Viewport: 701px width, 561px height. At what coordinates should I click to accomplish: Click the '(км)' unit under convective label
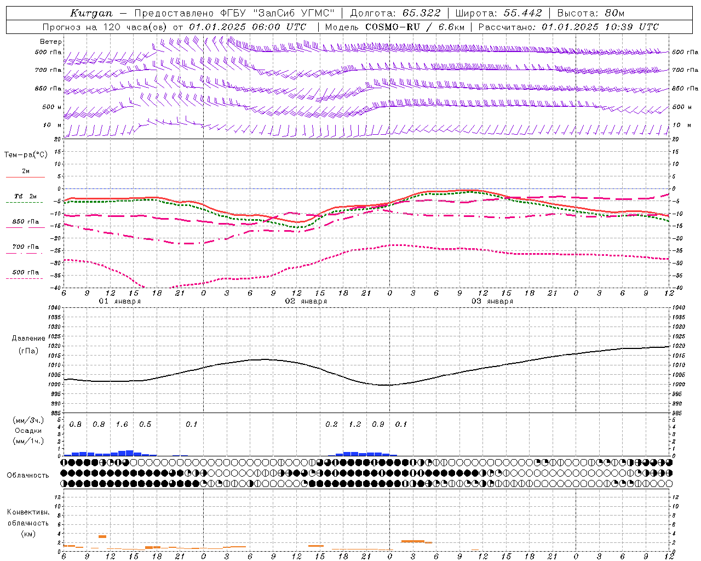[28, 534]
